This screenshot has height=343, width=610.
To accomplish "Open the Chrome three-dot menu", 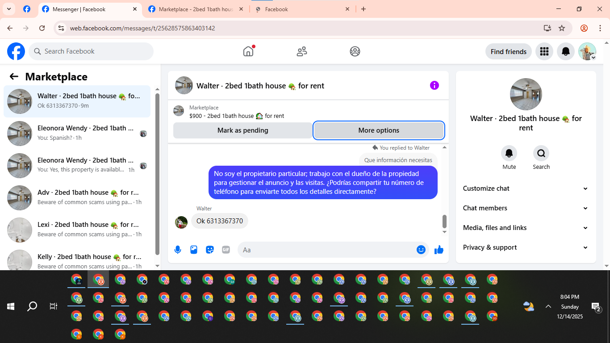I will point(600,28).
